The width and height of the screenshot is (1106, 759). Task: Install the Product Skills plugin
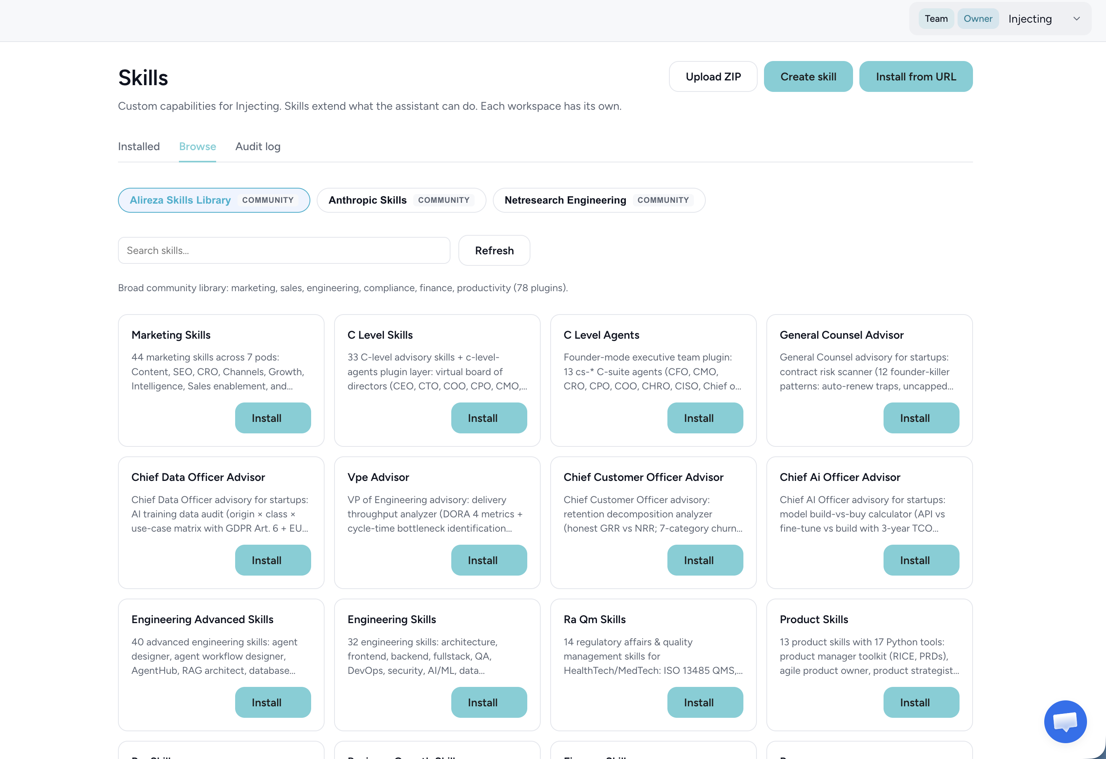(x=921, y=702)
